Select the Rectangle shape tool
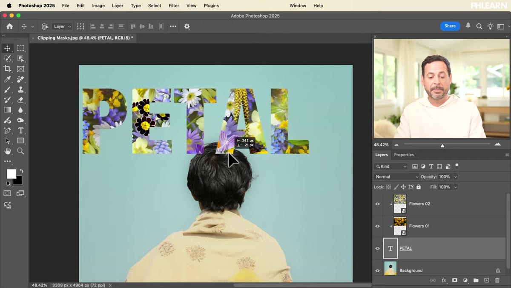Image resolution: width=511 pixels, height=288 pixels. tap(20, 141)
